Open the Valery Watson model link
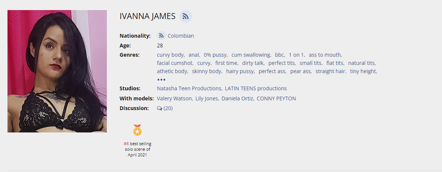The height and width of the screenshot is (172, 442). click(x=174, y=98)
